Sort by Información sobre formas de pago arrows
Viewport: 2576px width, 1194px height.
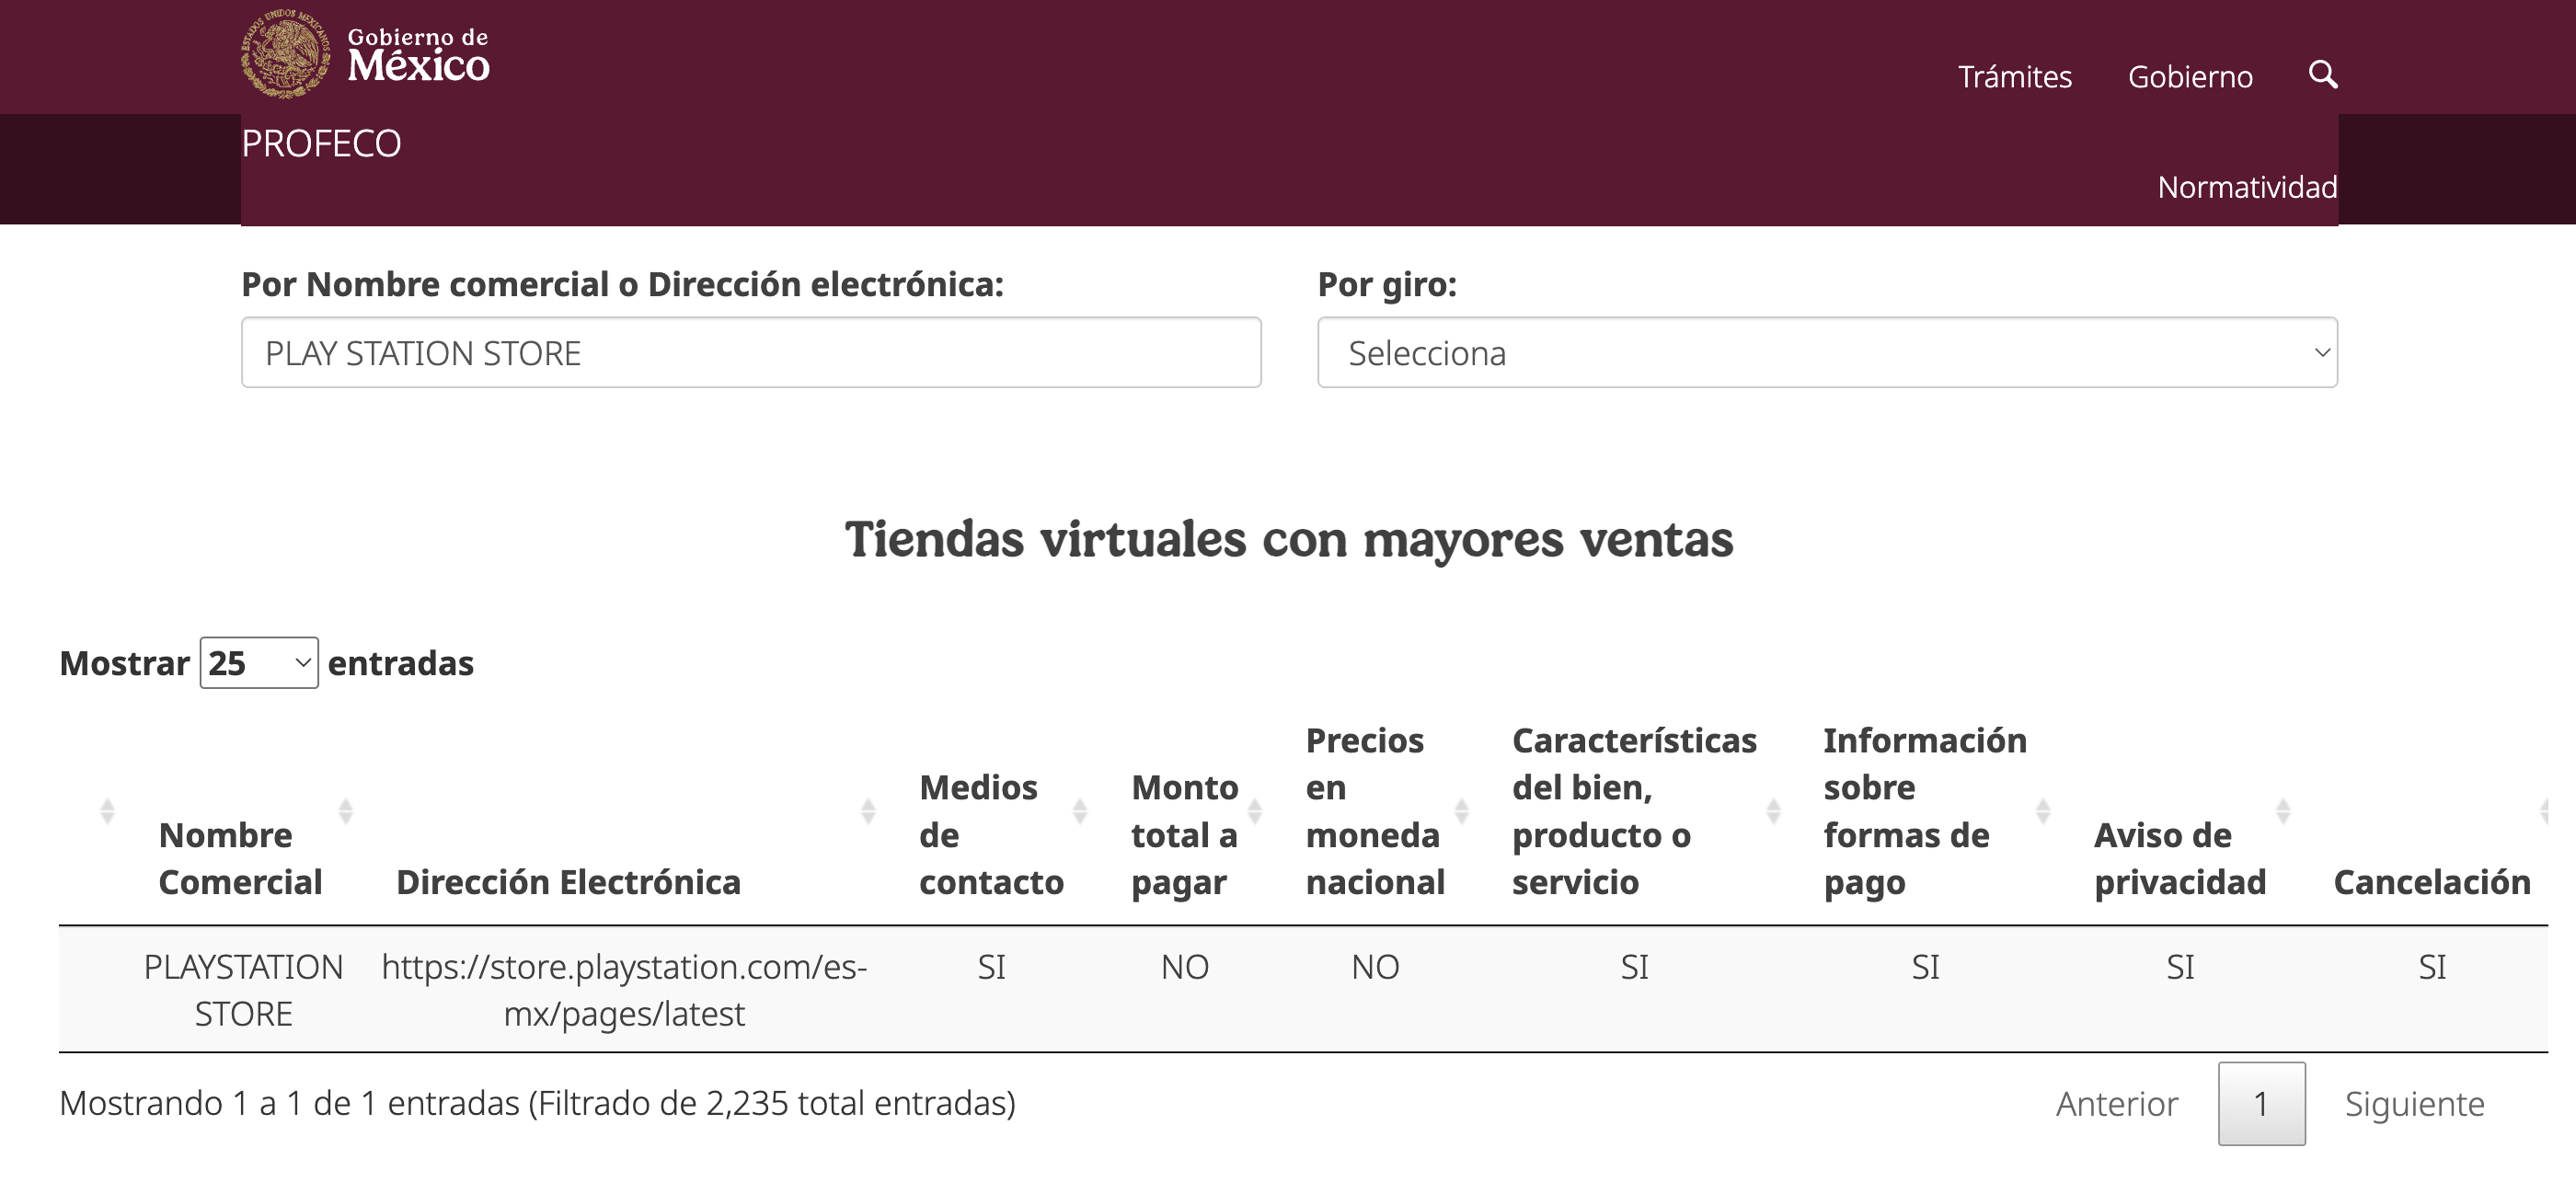[x=2044, y=811]
